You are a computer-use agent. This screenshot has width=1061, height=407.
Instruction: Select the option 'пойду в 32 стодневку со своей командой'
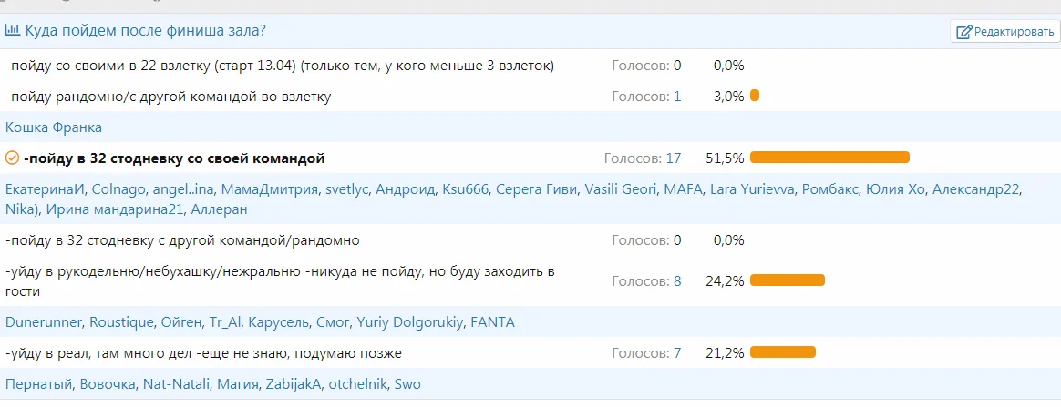[174, 158]
